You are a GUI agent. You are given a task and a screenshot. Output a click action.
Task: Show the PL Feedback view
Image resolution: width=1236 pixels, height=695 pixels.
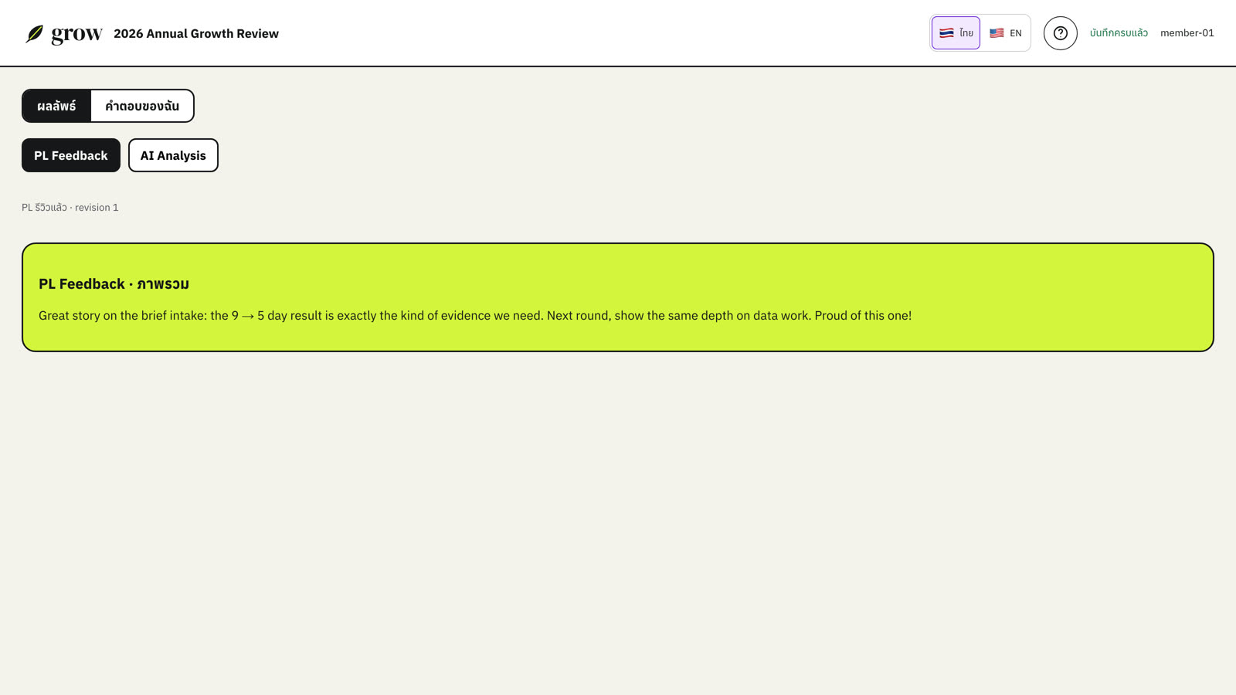point(71,155)
